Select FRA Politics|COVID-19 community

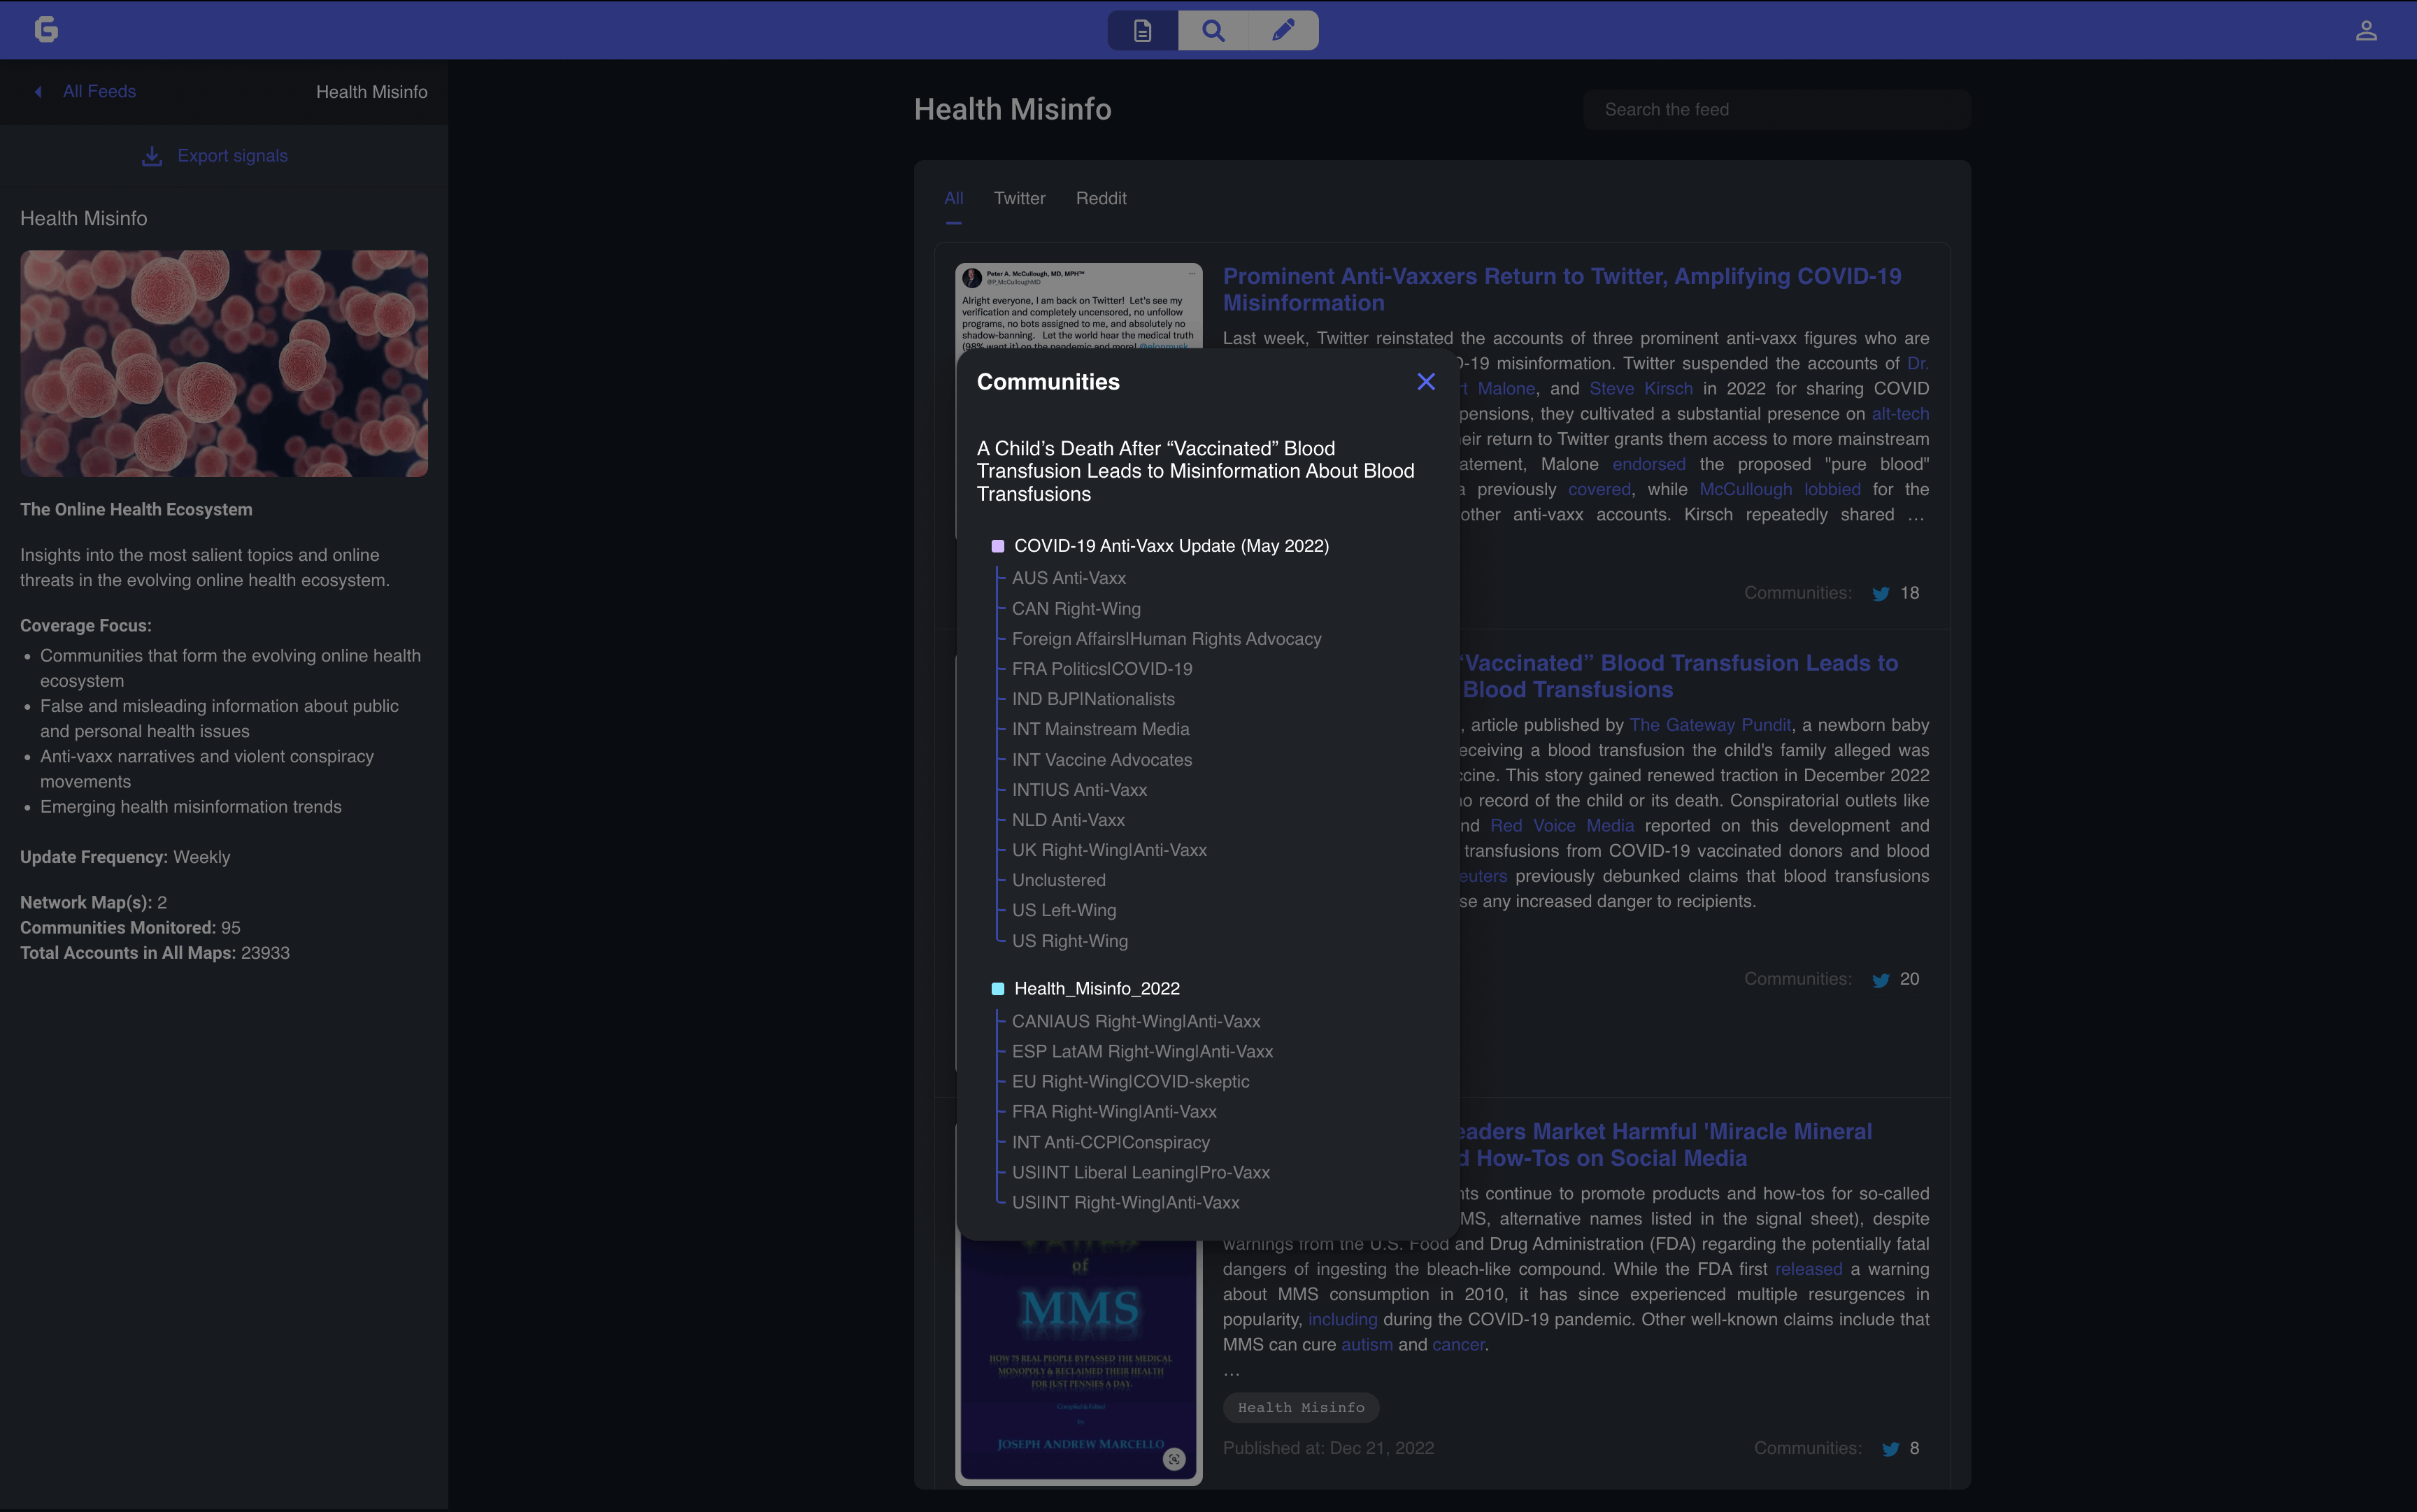(1101, 669)
